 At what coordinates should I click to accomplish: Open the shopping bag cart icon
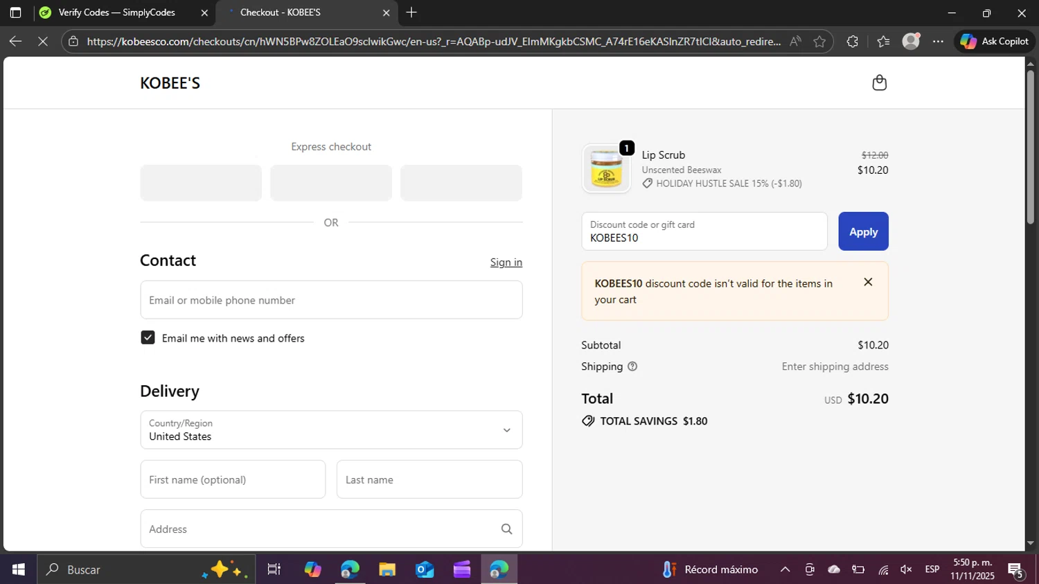[x=879, y=83]
